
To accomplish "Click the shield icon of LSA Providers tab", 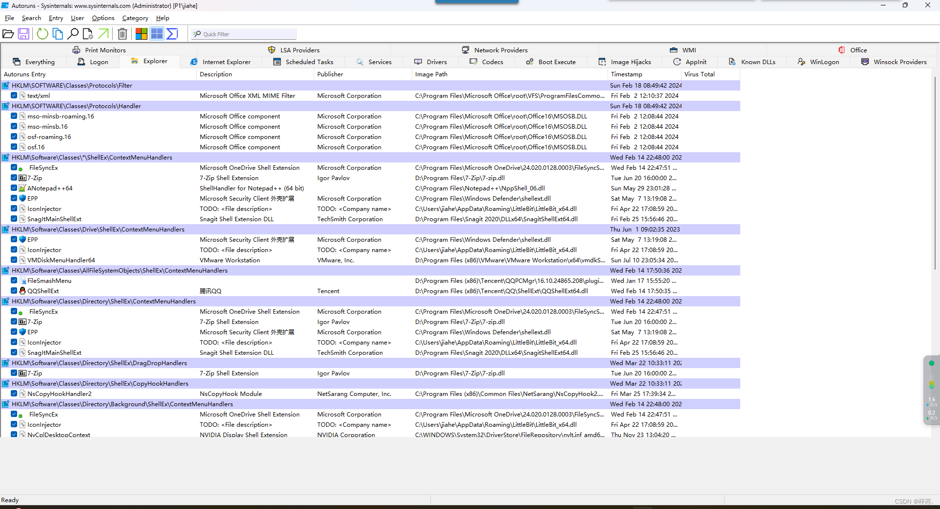I will click(272, 50).
